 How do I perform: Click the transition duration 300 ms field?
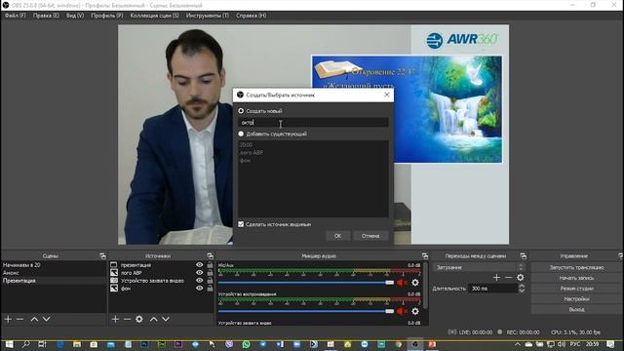(492, 289)
